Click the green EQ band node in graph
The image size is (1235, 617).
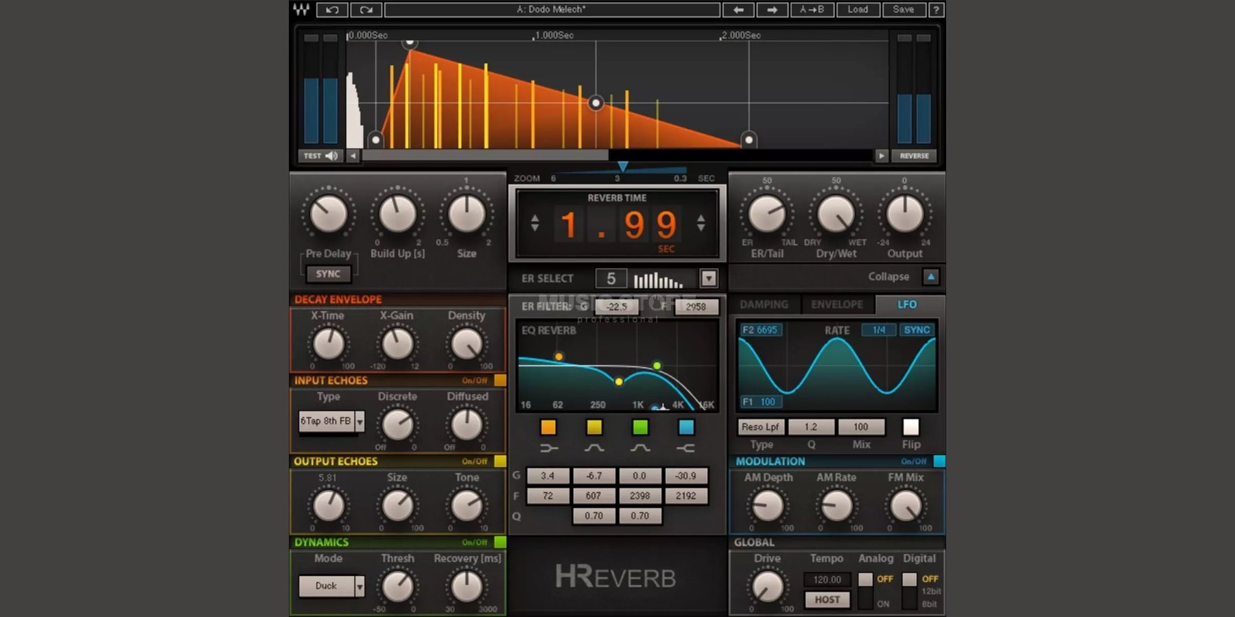pos(657,365)
